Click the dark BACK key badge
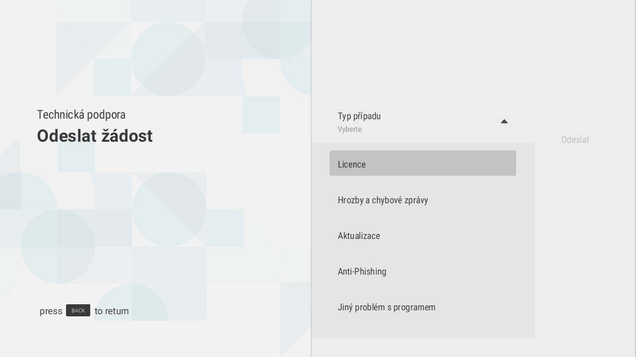The height and width of the screenshot is (357, 636). (78, 310)
